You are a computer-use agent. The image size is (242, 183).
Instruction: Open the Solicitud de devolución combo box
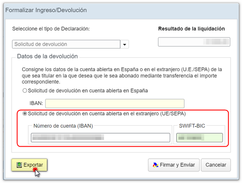(66, 44)
